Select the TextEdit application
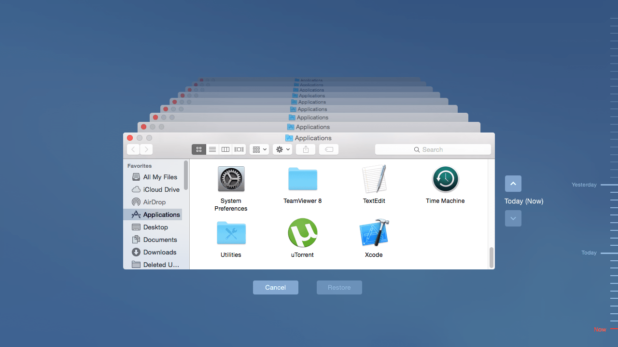 pos(374,179)
